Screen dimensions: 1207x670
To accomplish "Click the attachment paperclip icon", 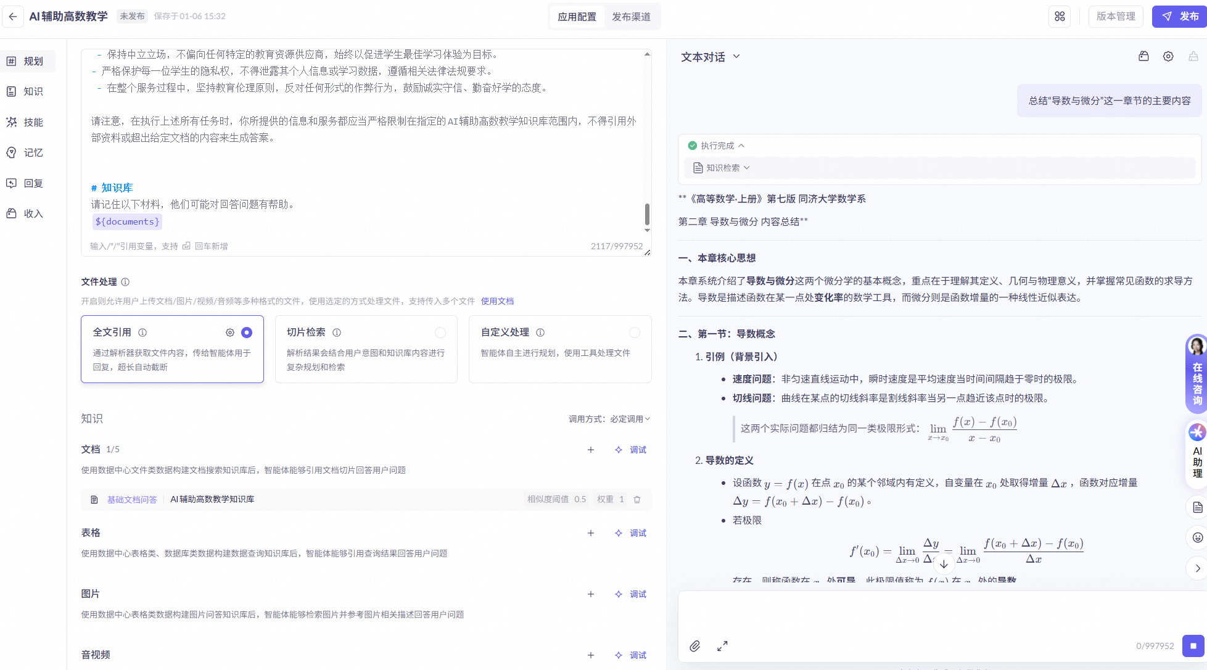I will (695, 646).
